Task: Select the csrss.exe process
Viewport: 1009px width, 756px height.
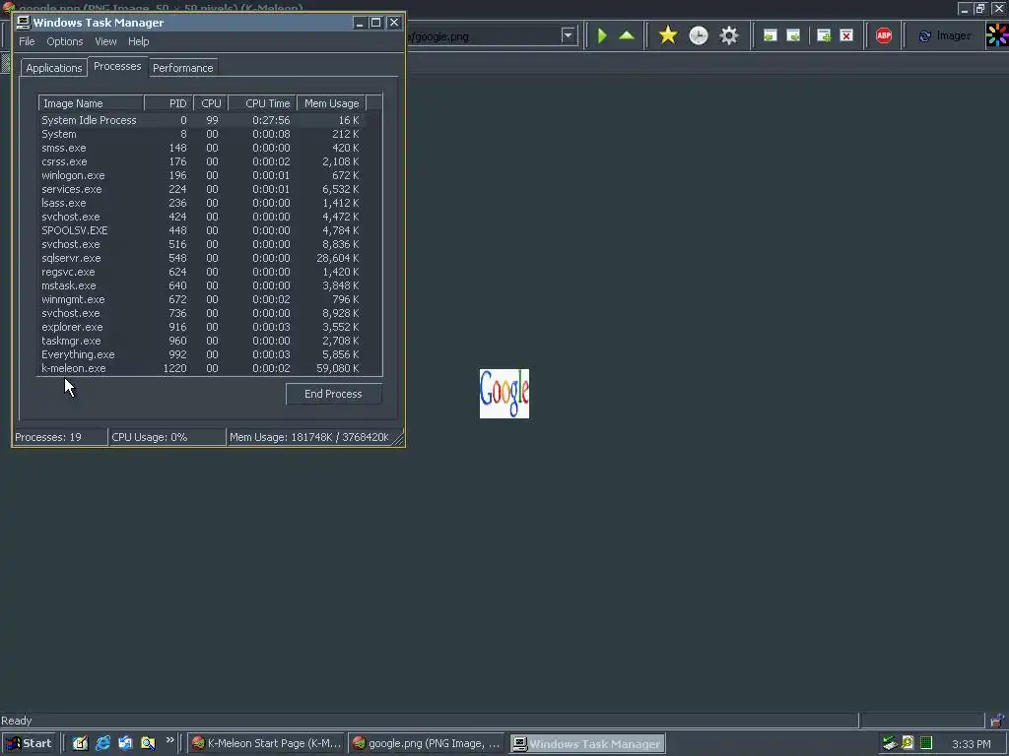Action: pyautogui.click(x=201, y=161)
